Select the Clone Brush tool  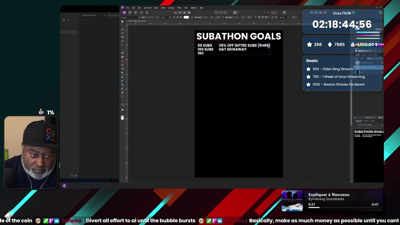[x=122, y=77]
